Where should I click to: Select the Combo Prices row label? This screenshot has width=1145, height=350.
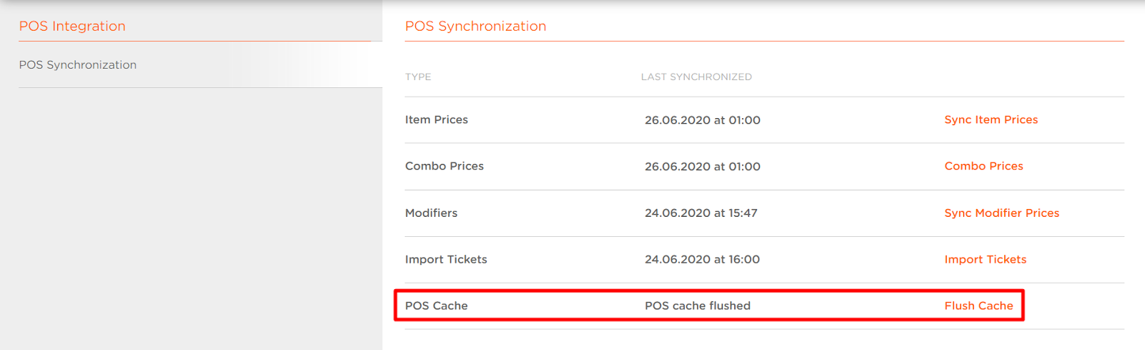(444, 166)
